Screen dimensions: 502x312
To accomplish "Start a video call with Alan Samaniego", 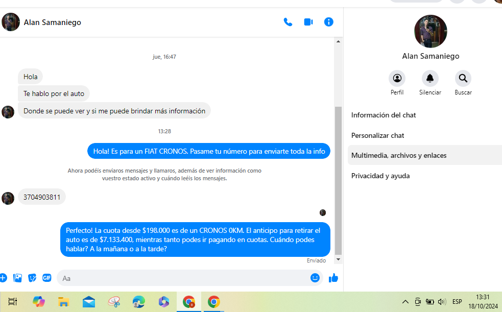I will [308, 22].
